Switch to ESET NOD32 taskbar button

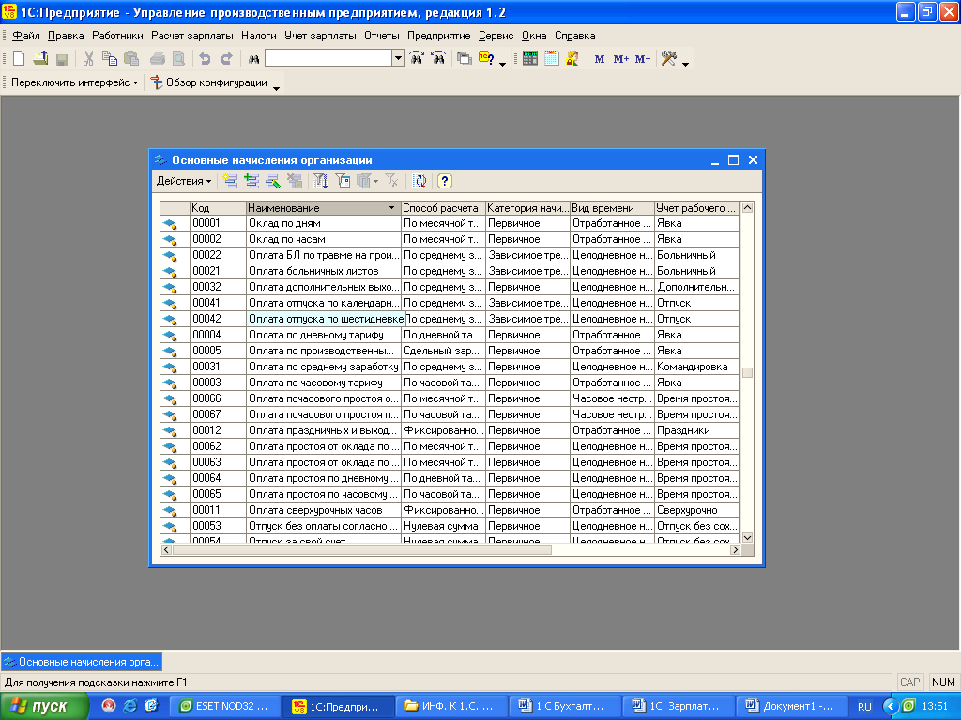[224, 706]
